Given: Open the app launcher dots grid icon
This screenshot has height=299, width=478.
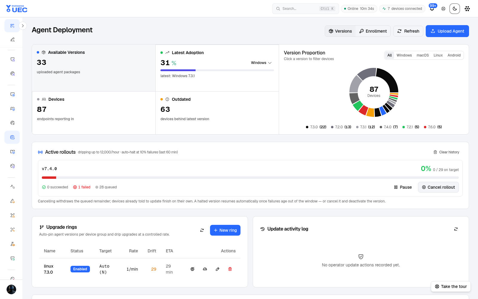Looking at the screenshot, I should coord(467,9).
